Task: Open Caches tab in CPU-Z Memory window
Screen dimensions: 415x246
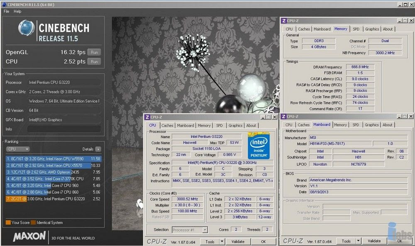Action: tap(304, 29)
